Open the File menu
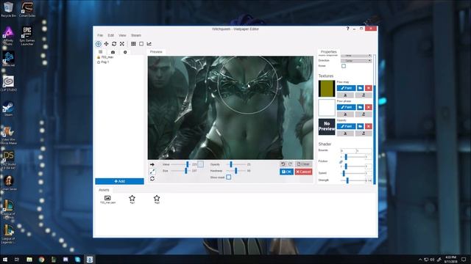The height and width of the screenshot is (264, 471). [x=100, y=35]
